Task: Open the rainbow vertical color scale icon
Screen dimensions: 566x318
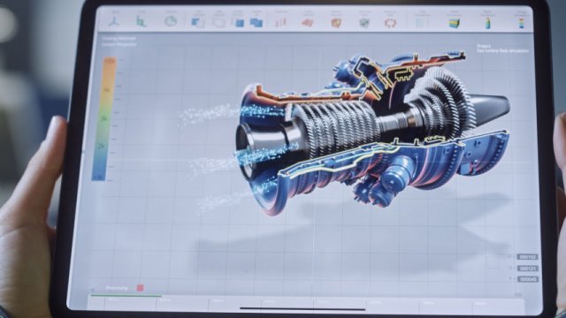Action: [x=521, y=23]
